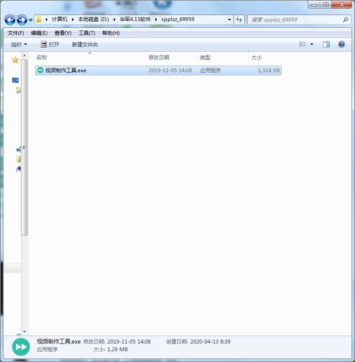Open help via the blue question mark icon
The width and height of the screenshot is (355, 362).
point(341,44)
